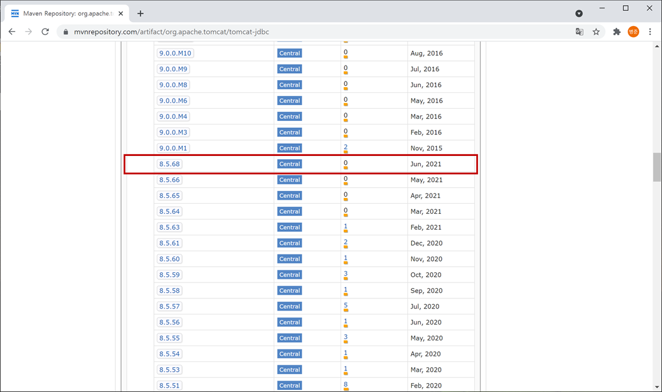Open version 9.0.0.M10 link
Viewport: 662px width, 392px height.
click(x=175, y=53)
